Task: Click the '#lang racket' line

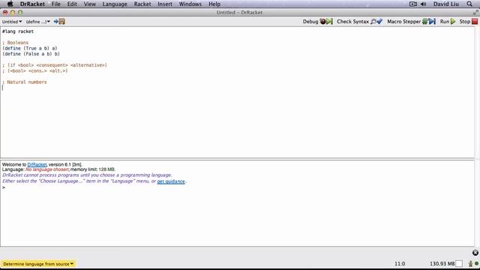Action: (x=18, y=31)
